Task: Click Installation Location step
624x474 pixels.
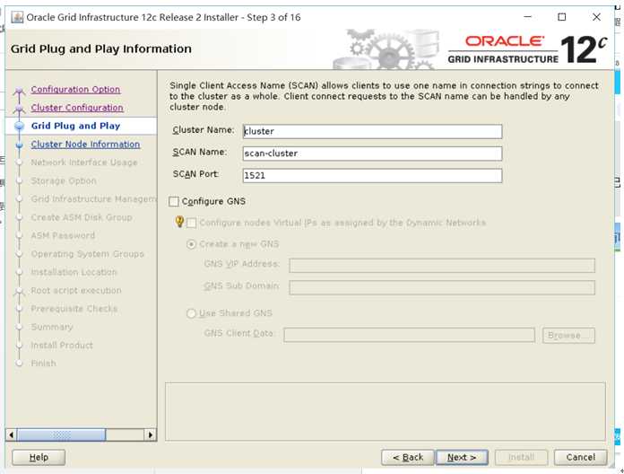Action: click(x=74, y=272)
